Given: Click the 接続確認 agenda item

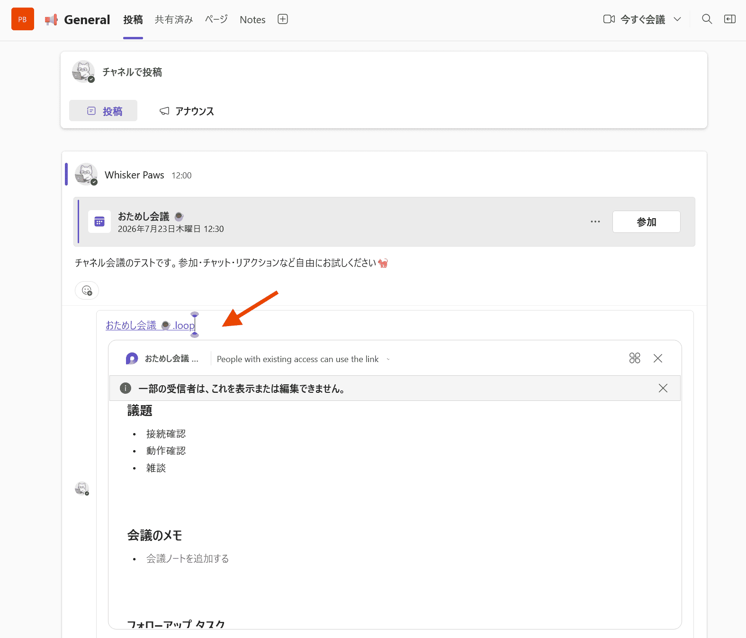Looking at the screenshot, I should (166, 434).
